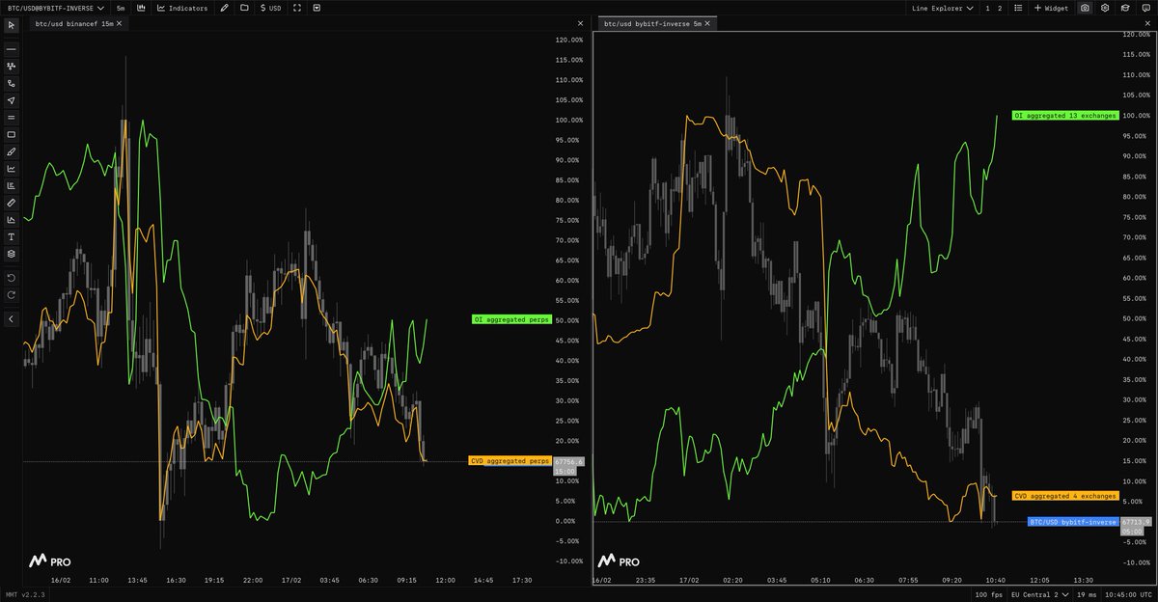Click the OI aggregated perps label
The height and width of the screenshot is (602, 1158).
pos(511,319)
